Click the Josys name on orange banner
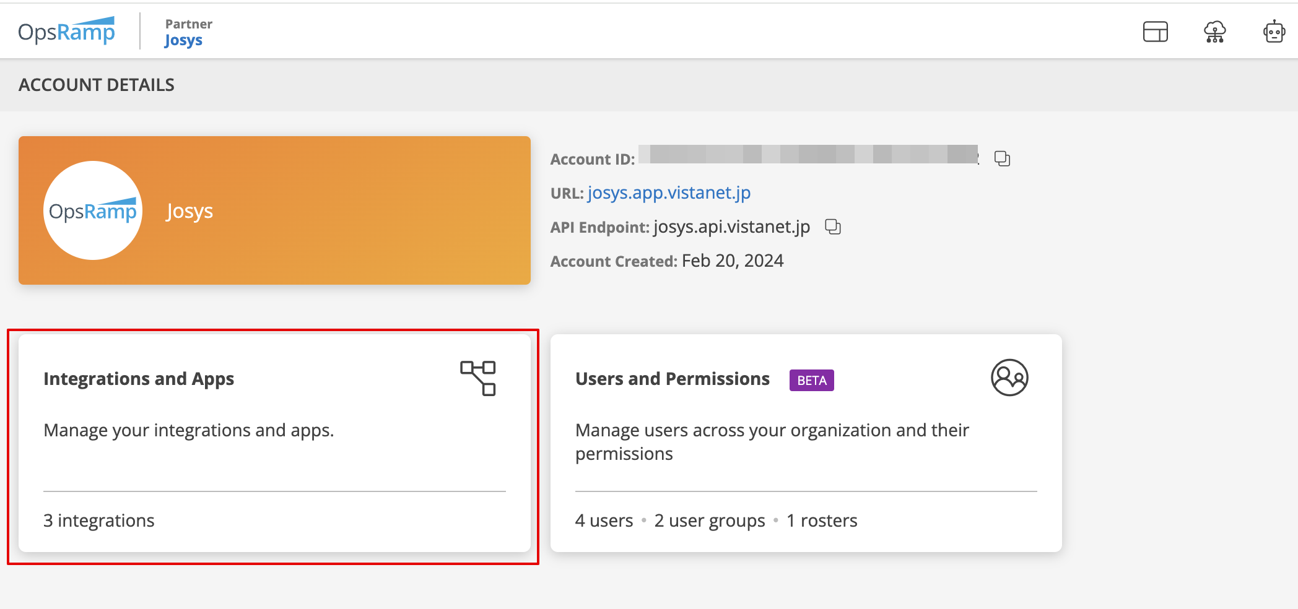The image size is (1298, 609). (189, 211)
